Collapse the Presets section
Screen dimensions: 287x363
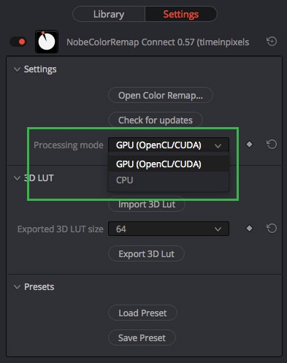coord(17,287)
